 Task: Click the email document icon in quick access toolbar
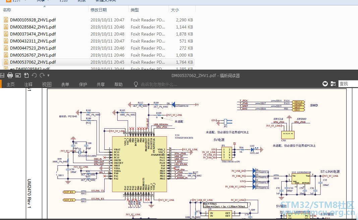click(x=18, y=75)
